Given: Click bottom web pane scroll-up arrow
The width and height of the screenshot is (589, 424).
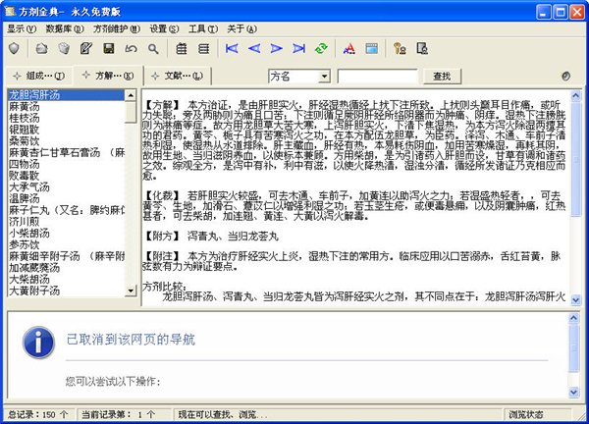Looking at the screenshot, I should [x=573, y=318].
